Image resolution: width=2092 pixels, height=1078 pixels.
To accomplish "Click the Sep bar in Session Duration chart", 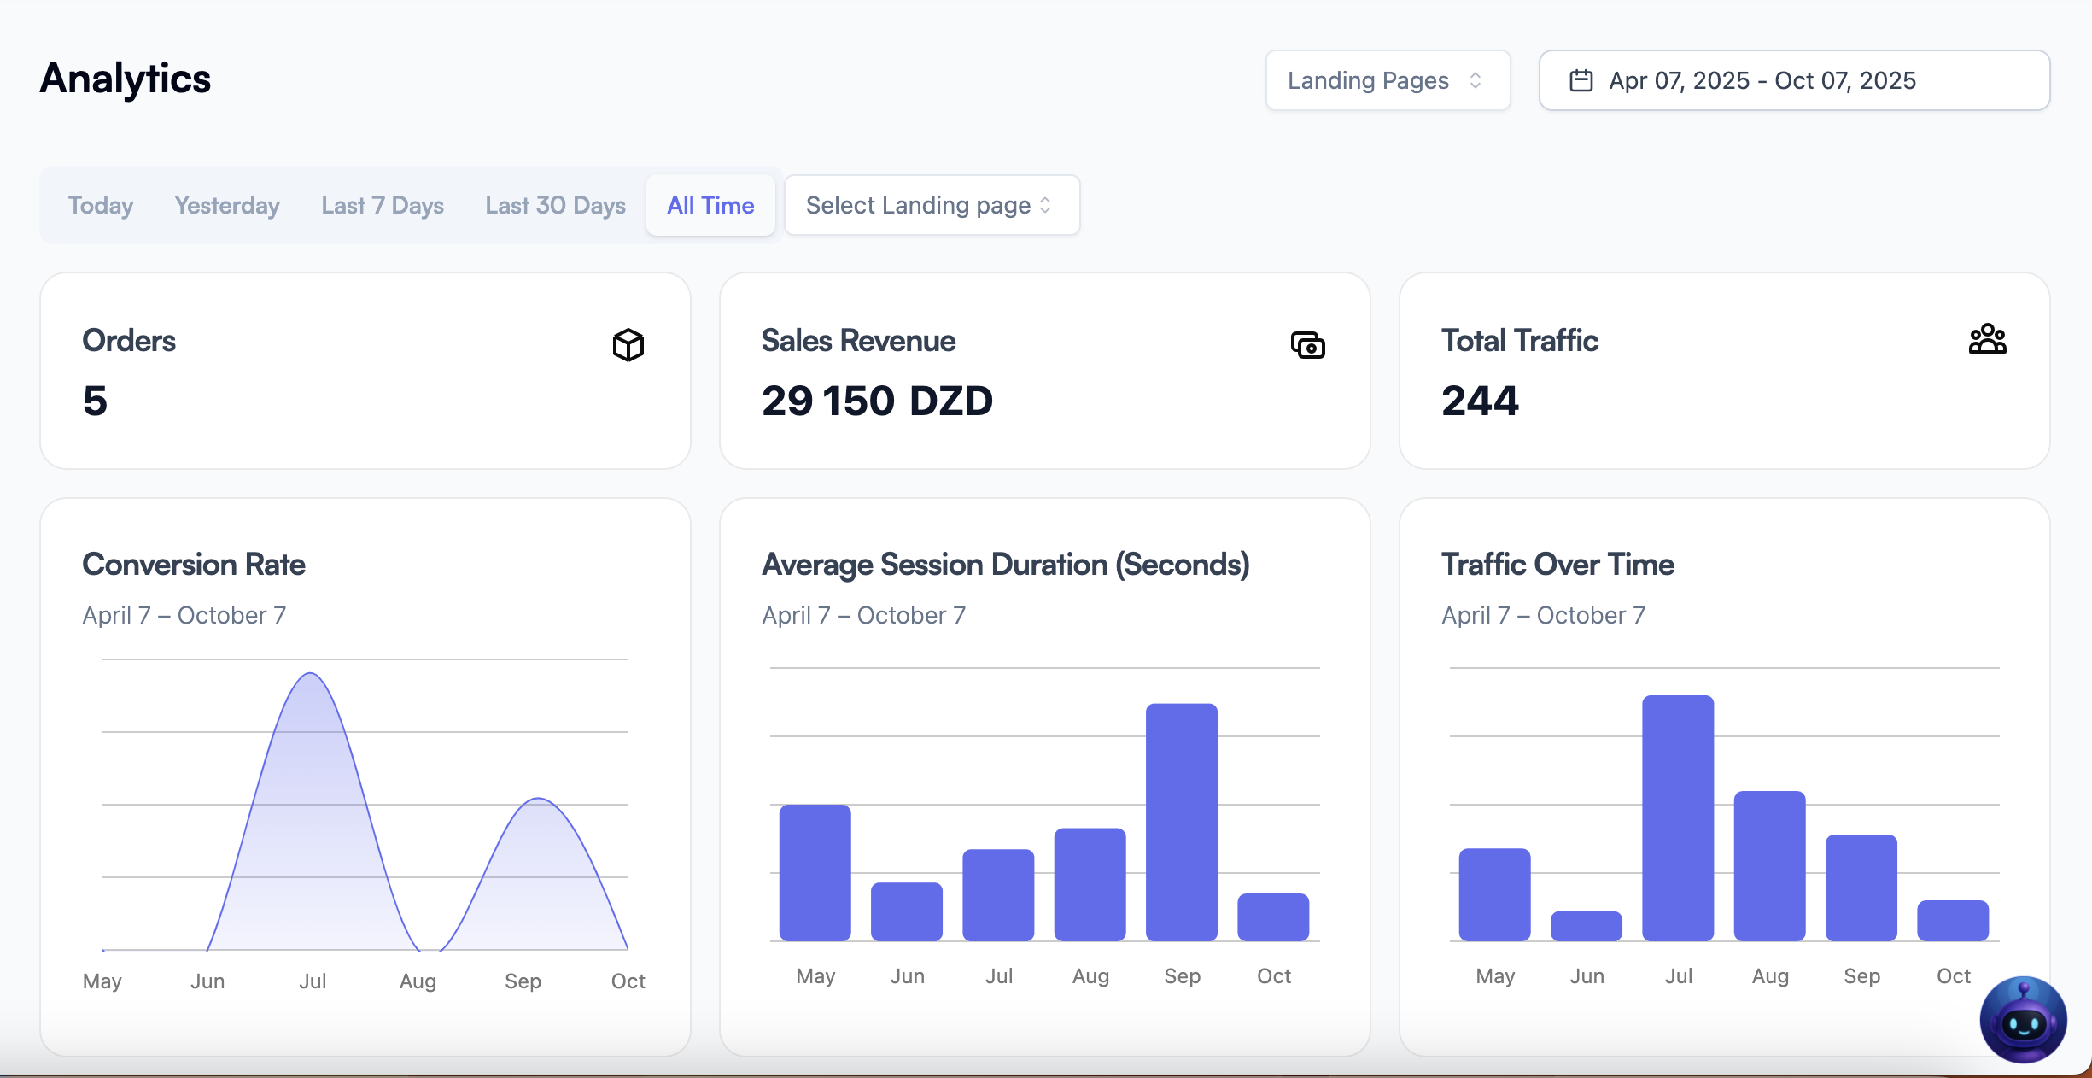I will tap(1181, 822).
